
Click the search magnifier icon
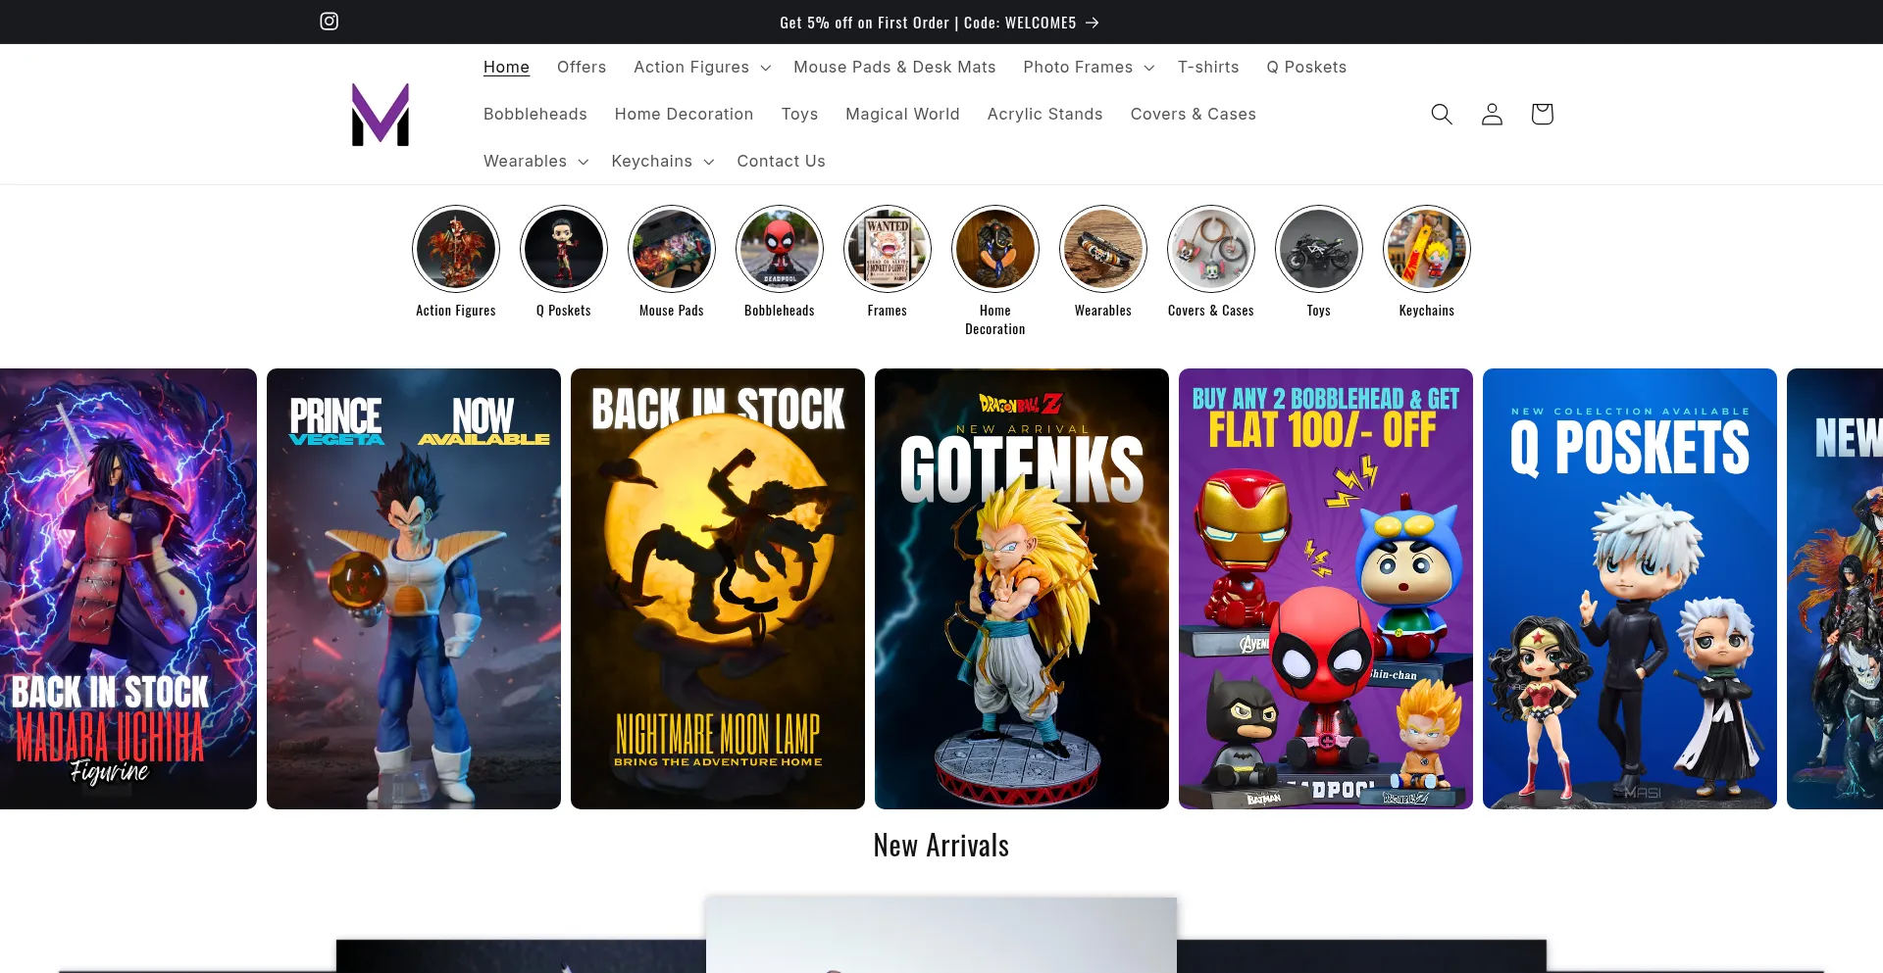(x=1441, y=115)
